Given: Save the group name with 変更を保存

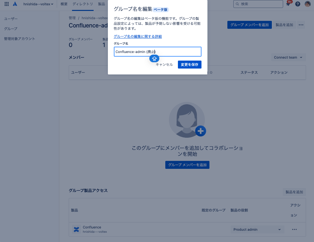Looking at the screenshot, I should pyautogui.click(x=190, y=65).
